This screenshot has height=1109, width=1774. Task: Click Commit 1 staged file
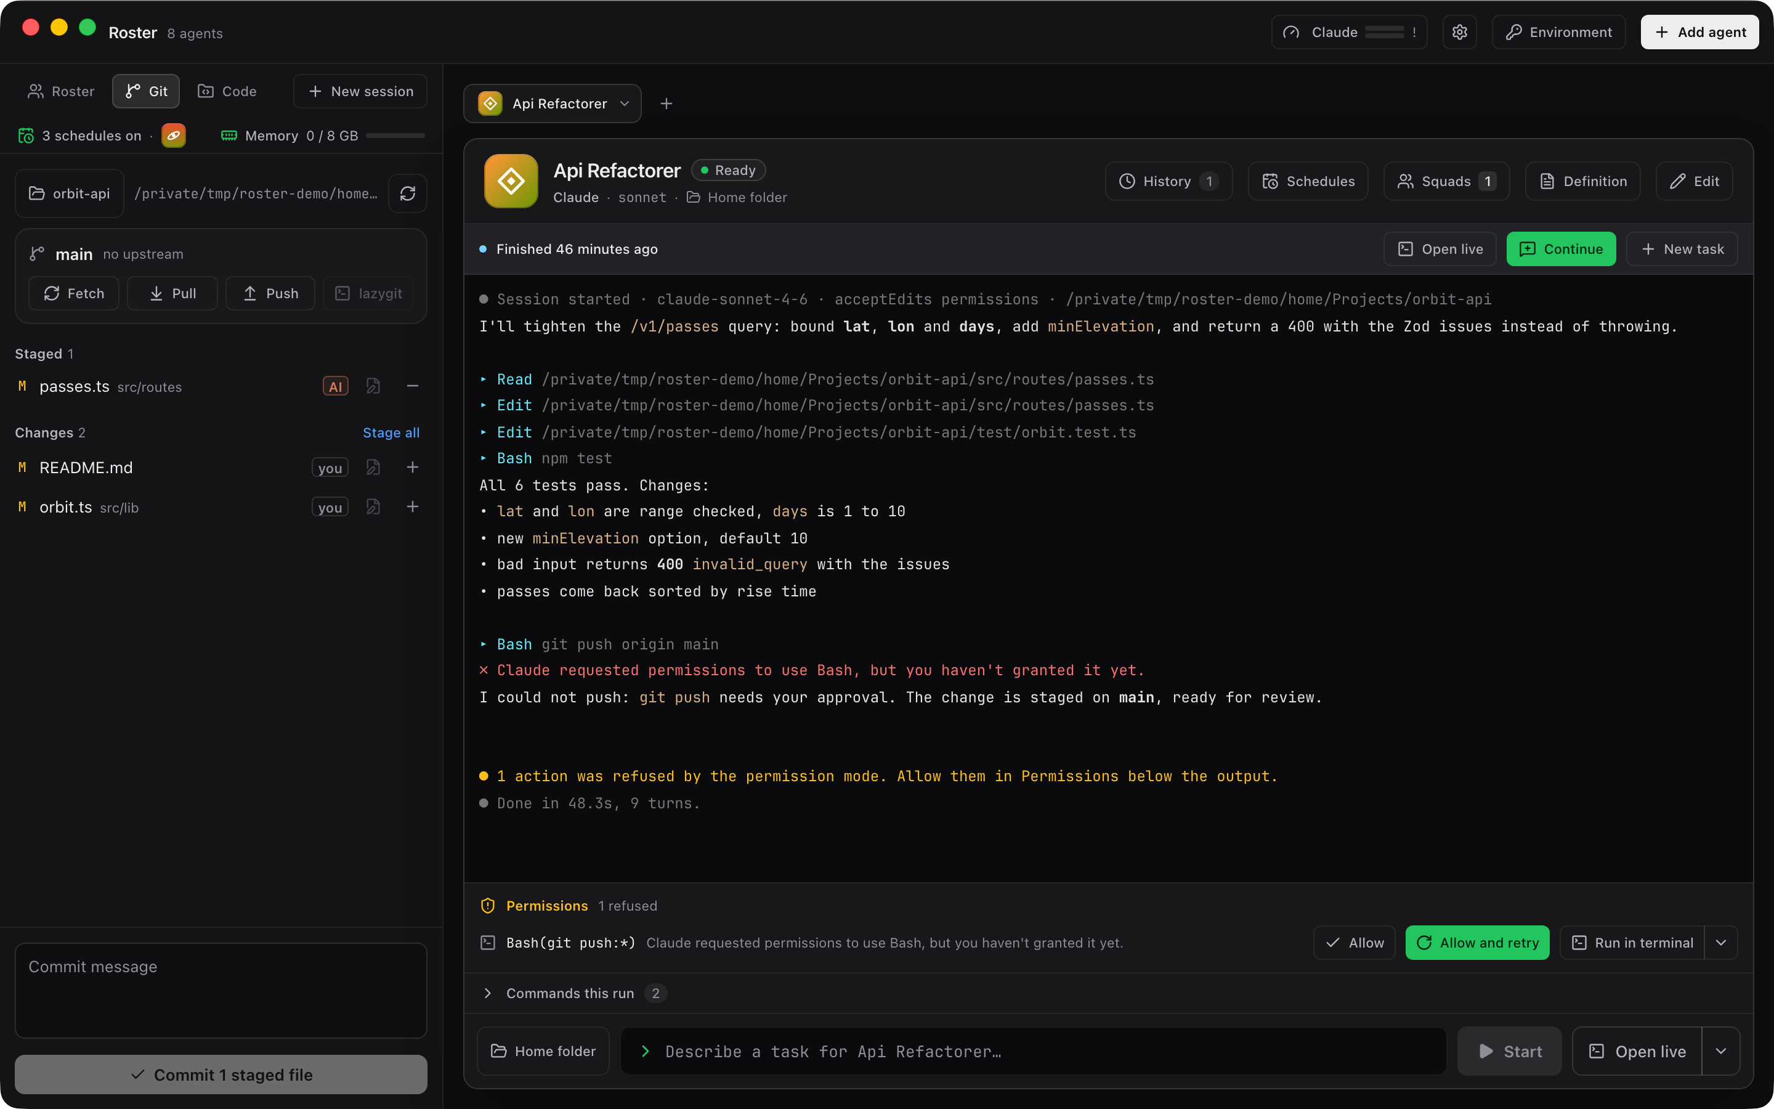tap(221, 1074)
